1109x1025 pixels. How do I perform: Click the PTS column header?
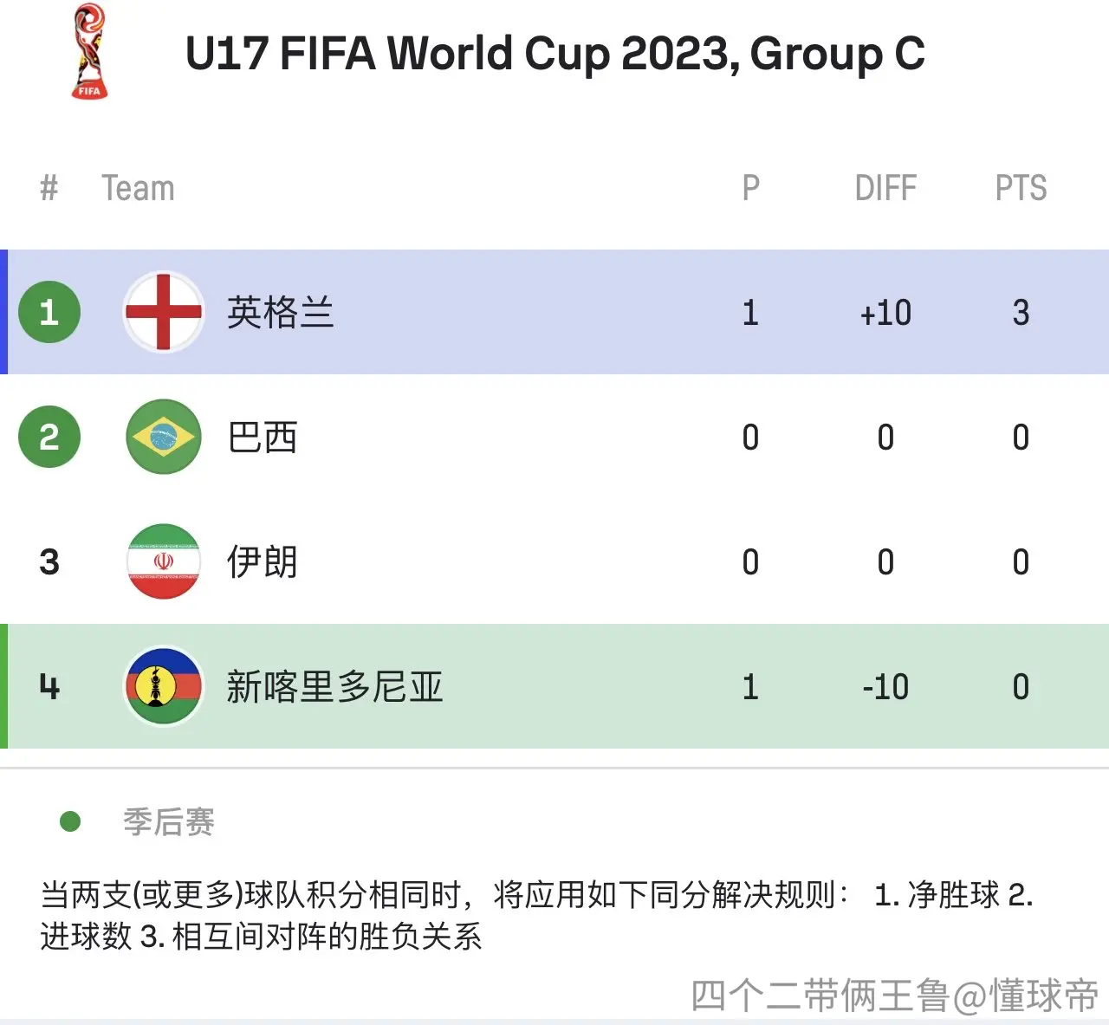click(1021, 188)
